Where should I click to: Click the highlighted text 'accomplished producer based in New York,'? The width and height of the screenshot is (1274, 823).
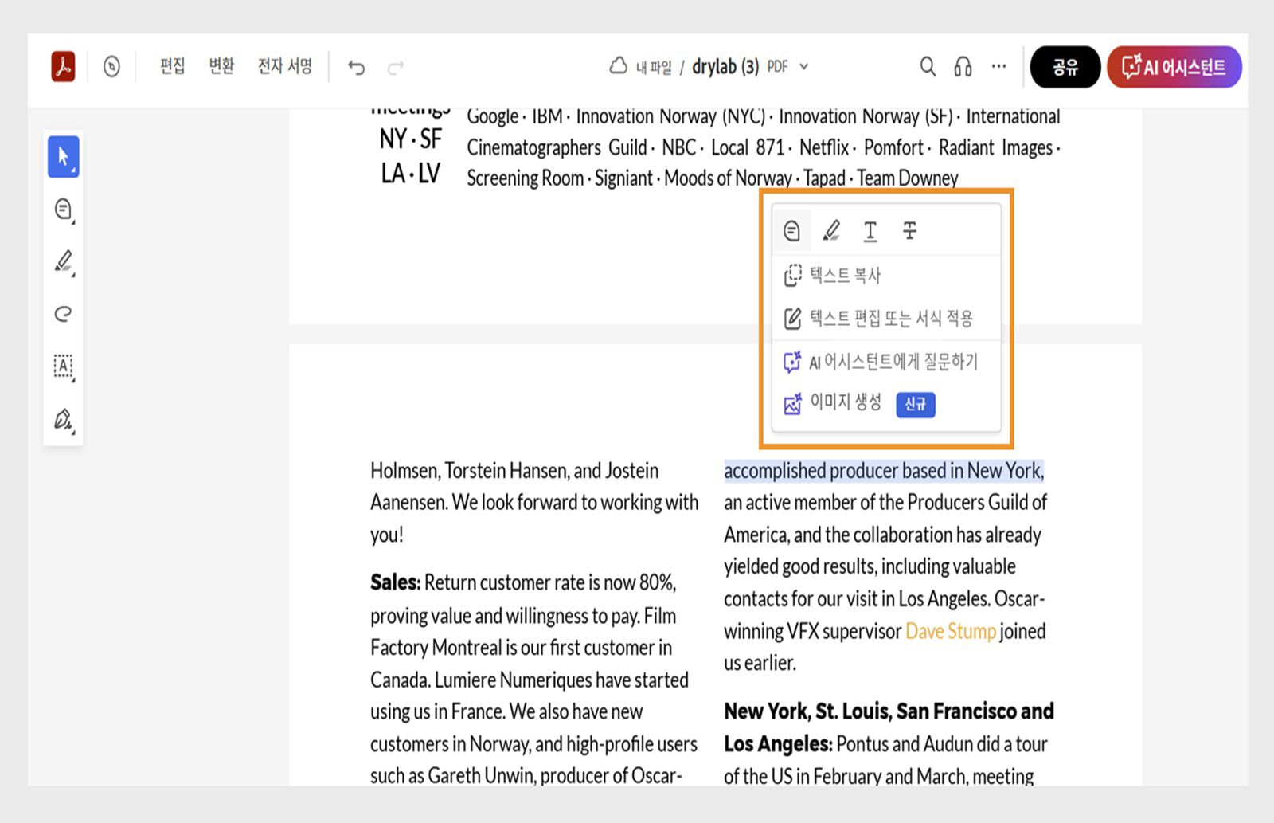click(884, 471)
